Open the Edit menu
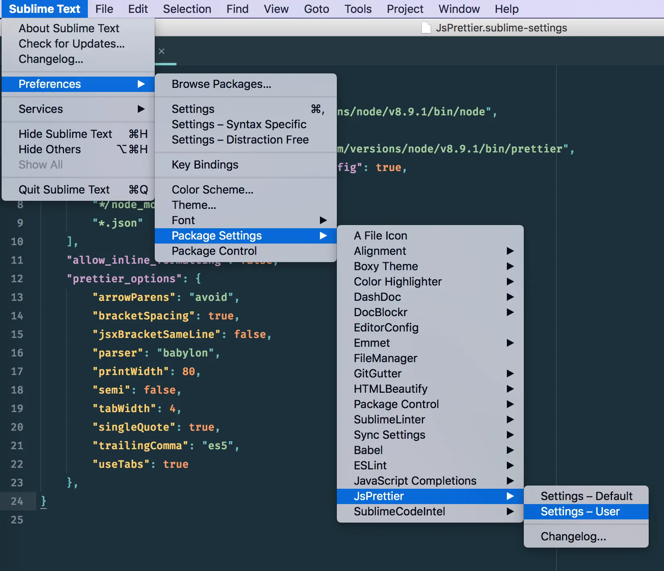 pos(138,9)
